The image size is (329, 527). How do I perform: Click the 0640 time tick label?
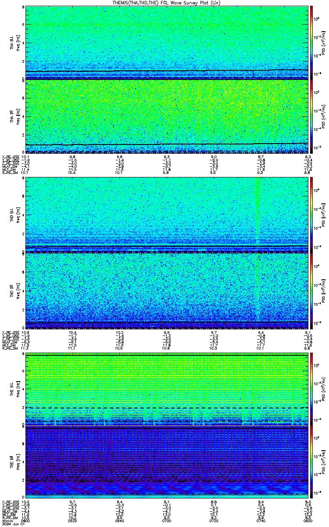[120, 520]
